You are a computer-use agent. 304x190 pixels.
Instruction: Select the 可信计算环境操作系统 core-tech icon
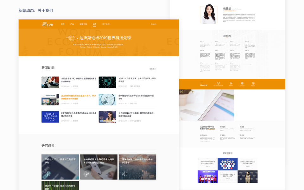pyautogui.click(x=218, y=84)
